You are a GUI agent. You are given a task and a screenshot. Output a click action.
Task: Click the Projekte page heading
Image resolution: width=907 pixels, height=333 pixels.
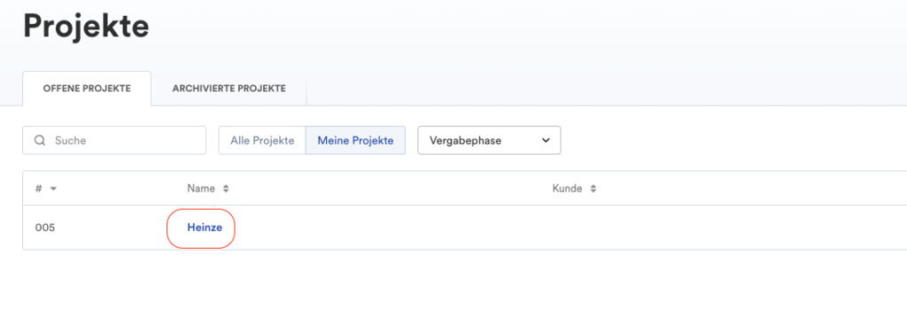[x=86, y=27]
